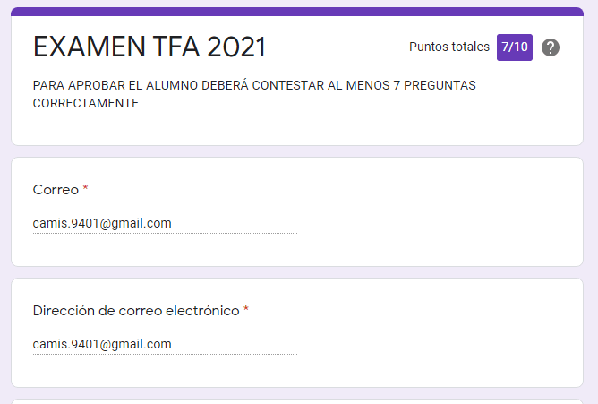Click the word CORRECTAMENTE in the description

(86, 103)
